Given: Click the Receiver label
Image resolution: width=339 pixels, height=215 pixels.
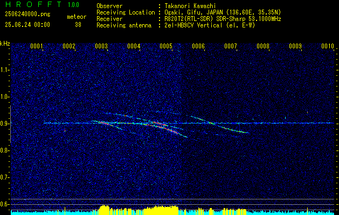Looking at the screenshot, I should coord(109,19).
